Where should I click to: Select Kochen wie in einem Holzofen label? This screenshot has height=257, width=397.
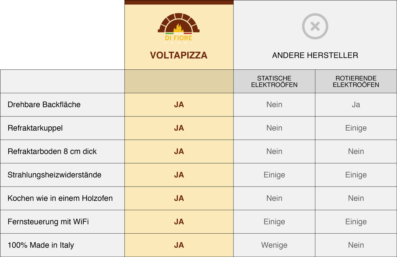click(x=60, y=198)
